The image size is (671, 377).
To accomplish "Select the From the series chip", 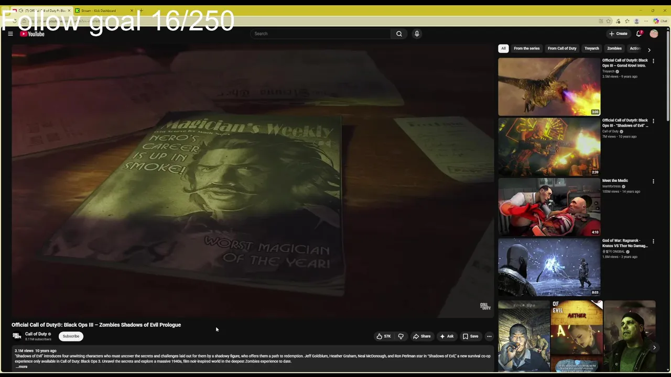I will (x=526, y=48).
